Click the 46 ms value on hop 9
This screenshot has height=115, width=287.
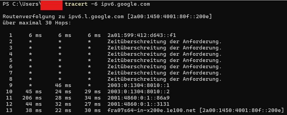63,85
